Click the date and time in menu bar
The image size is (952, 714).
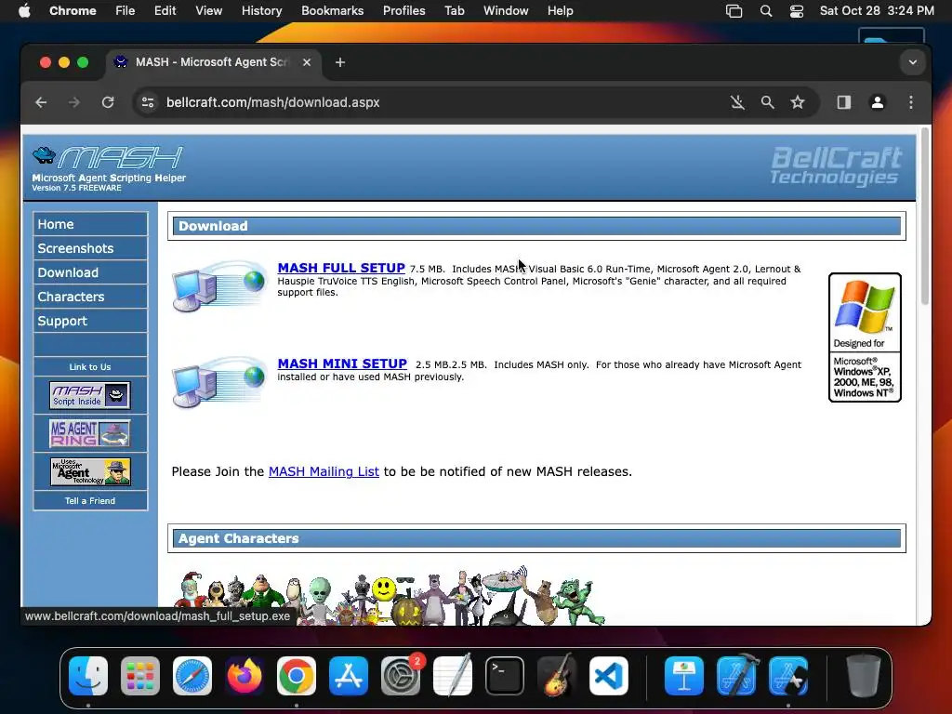point(877,10)
